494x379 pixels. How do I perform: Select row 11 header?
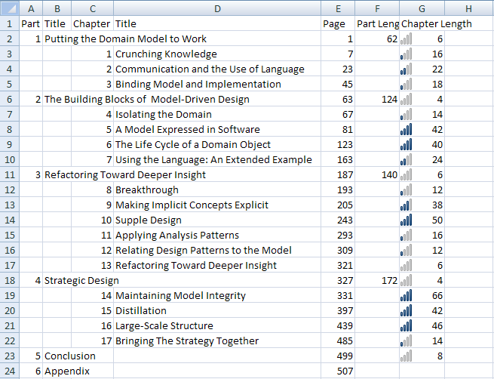[10, 174]
